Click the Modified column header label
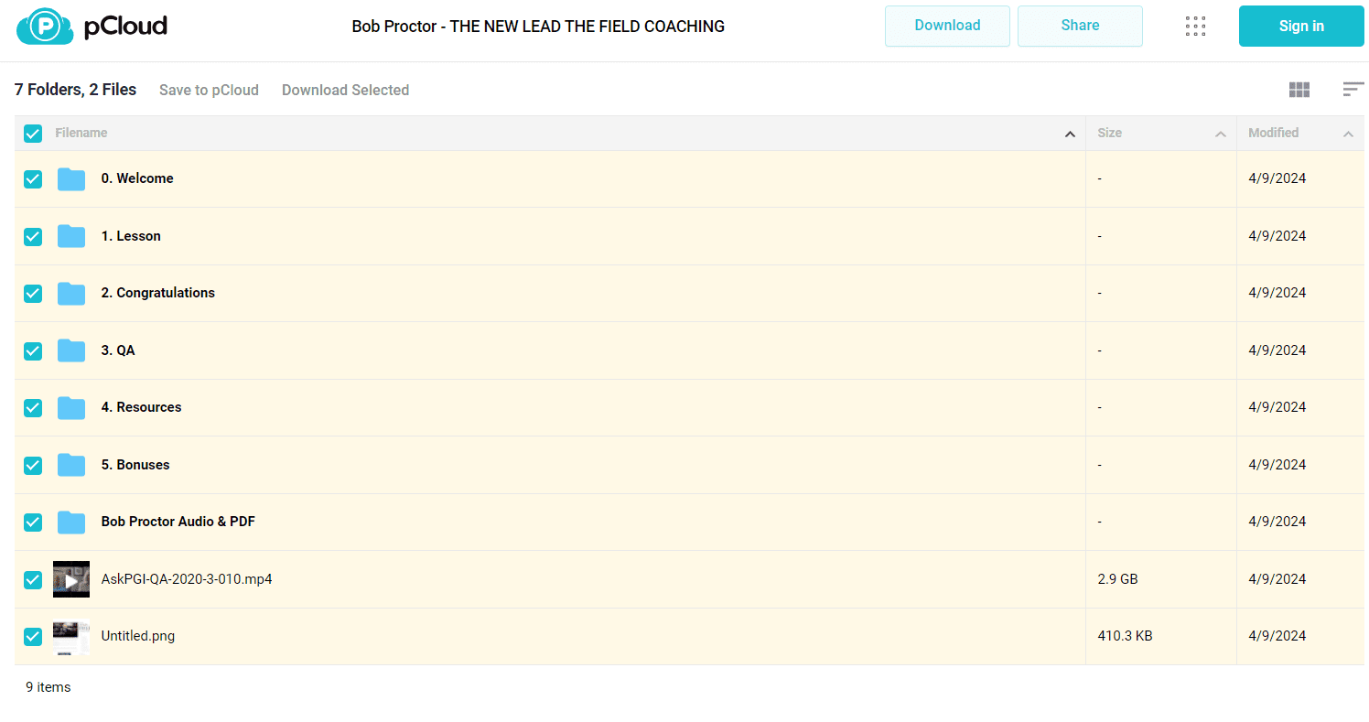The width and height of the screenshot is (1369, 722). (1273, 133)
